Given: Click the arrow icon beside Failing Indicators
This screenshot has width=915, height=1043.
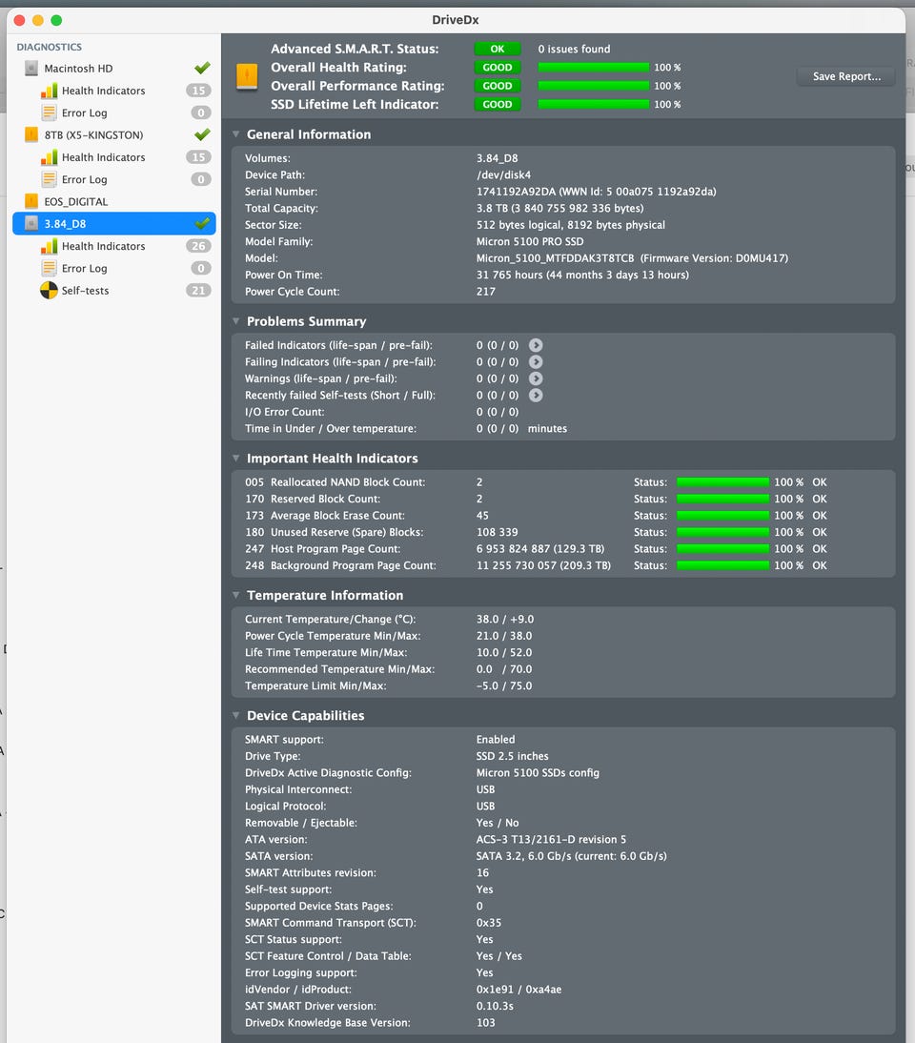Looking at the screenshot, I should (x=536, y=362).
